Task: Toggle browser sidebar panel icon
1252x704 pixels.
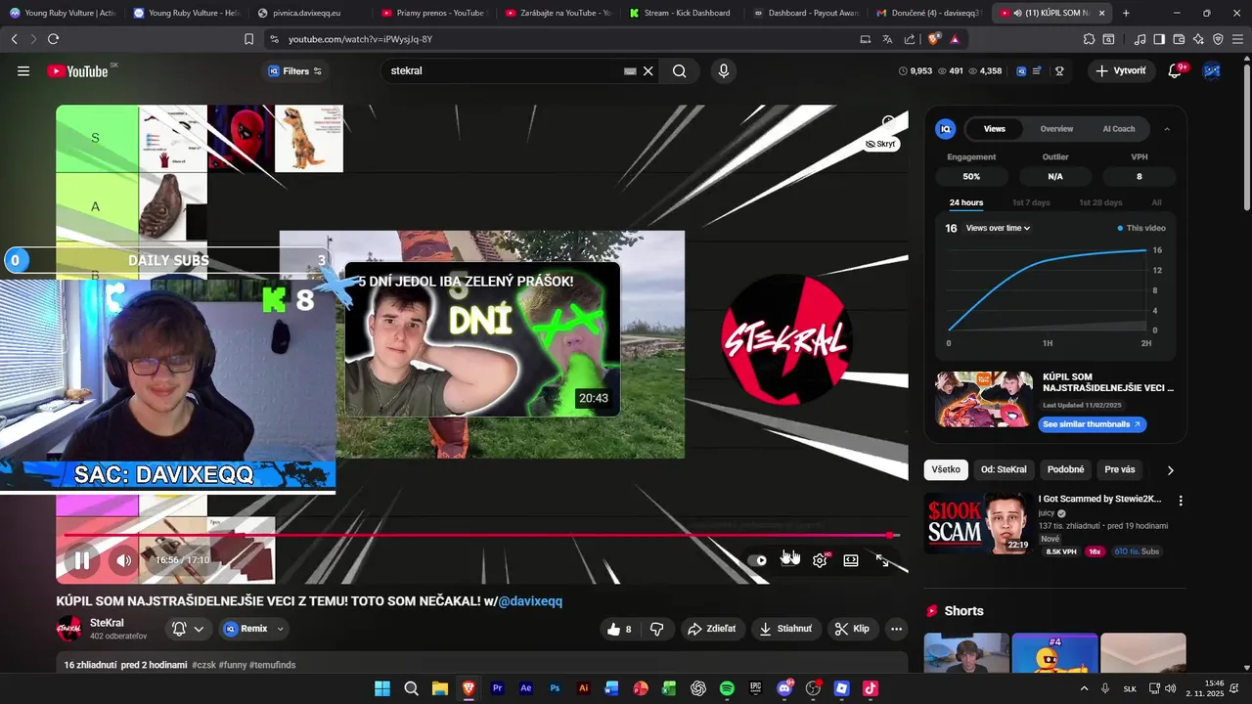Action: (x=1159, y=39)
